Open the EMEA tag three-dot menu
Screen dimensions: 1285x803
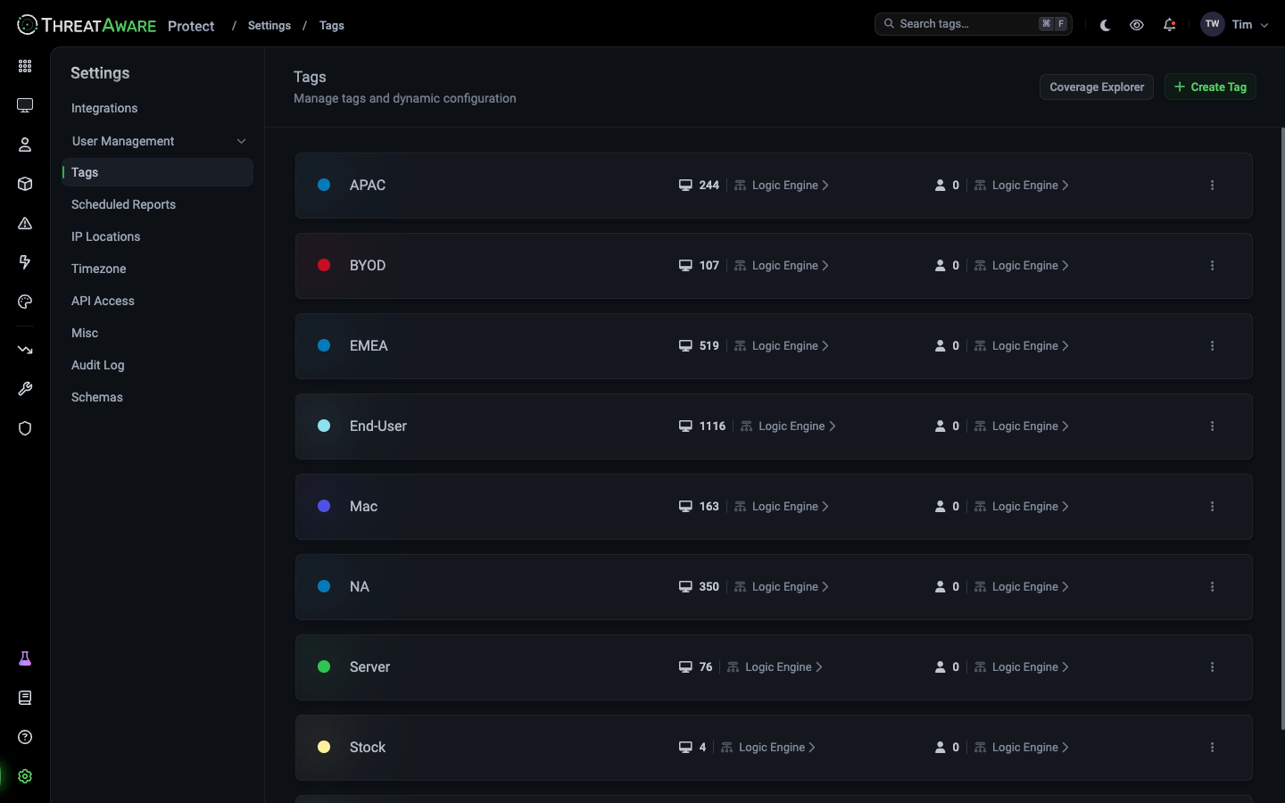tap(1212, 346)
